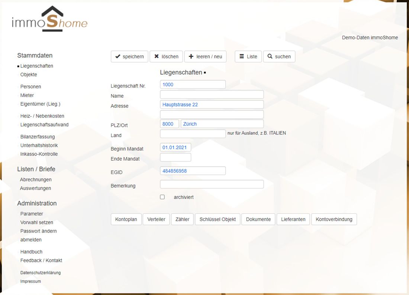The width and height of the screenshot is (409, 295).
Task: Clear form with leeren / neu
Action: tap(205, 56)
